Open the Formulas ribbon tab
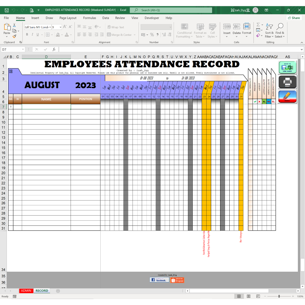Viewport: 305px width, 305px height. [x=90, y=18]
